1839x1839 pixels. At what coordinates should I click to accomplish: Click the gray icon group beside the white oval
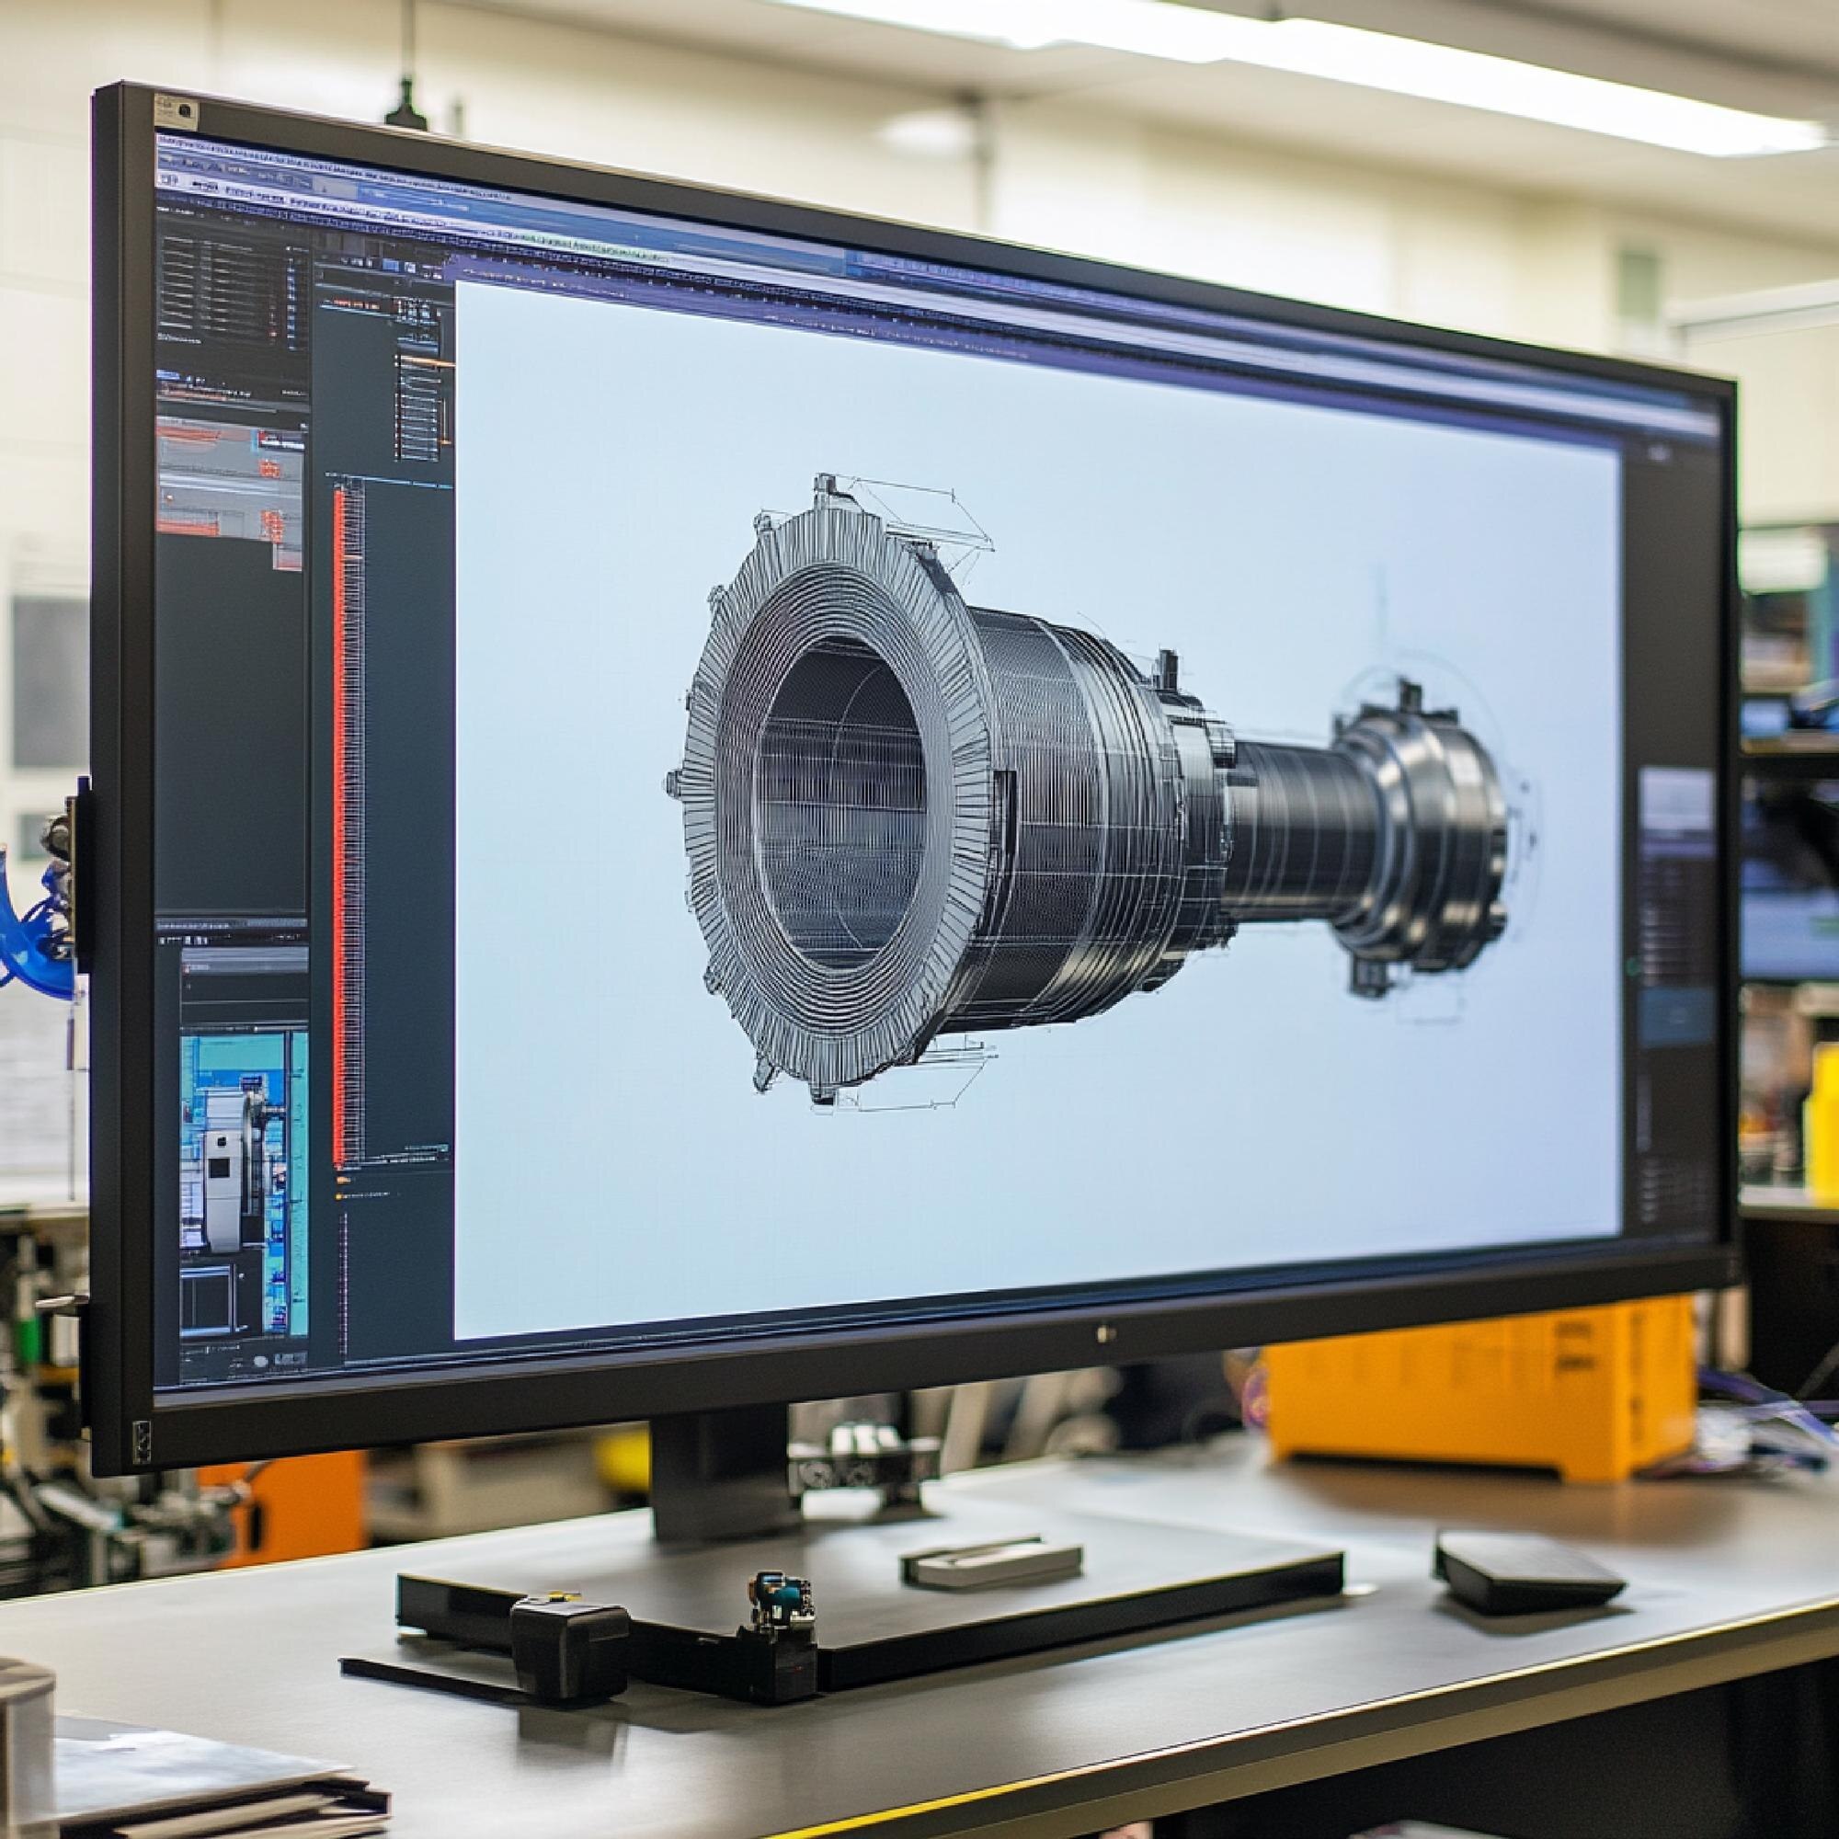click(291, 1358)
